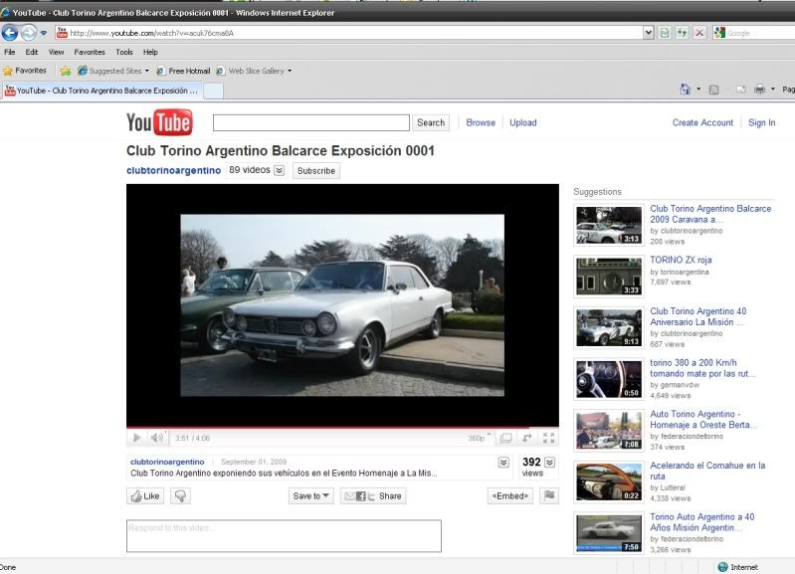Open the Tools menu
The height and width of the screenshot is (574, 795).
pyautogui.click(x=124, y=52)
